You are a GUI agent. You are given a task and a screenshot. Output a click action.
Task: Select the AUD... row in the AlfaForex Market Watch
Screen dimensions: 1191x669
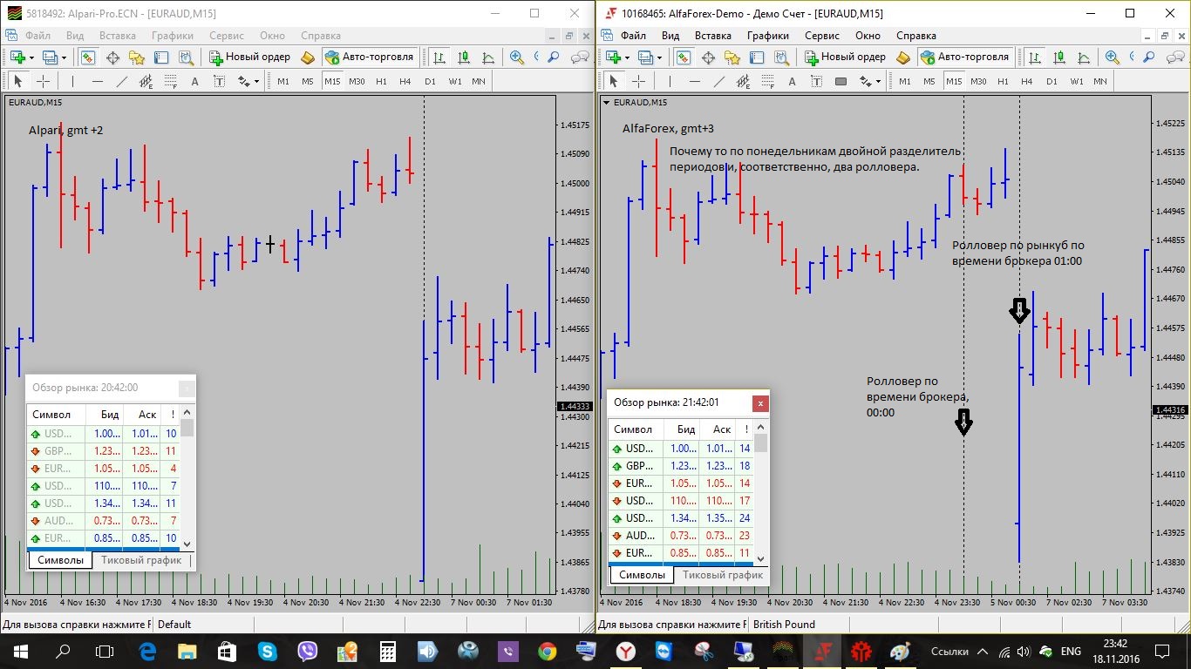coord(680,536)
